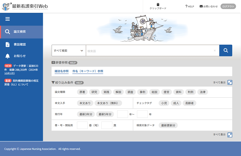The width and height of the screenshot is (241, 156).
Task: Toggle the 資料 article type filter
Action: (x=179, y=92)
